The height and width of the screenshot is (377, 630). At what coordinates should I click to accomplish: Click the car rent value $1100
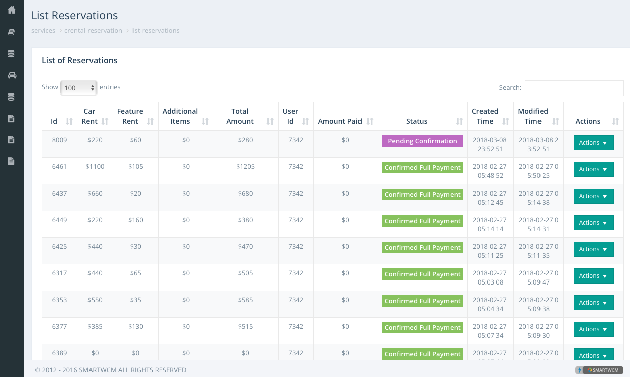95,167
